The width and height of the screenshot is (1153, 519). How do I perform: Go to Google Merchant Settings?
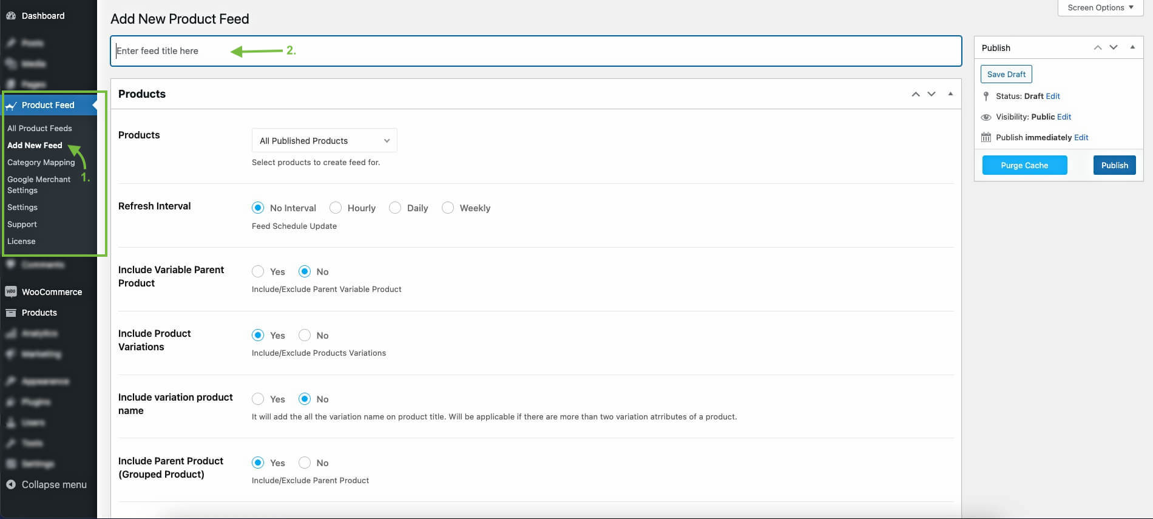(x=39, y=185)
